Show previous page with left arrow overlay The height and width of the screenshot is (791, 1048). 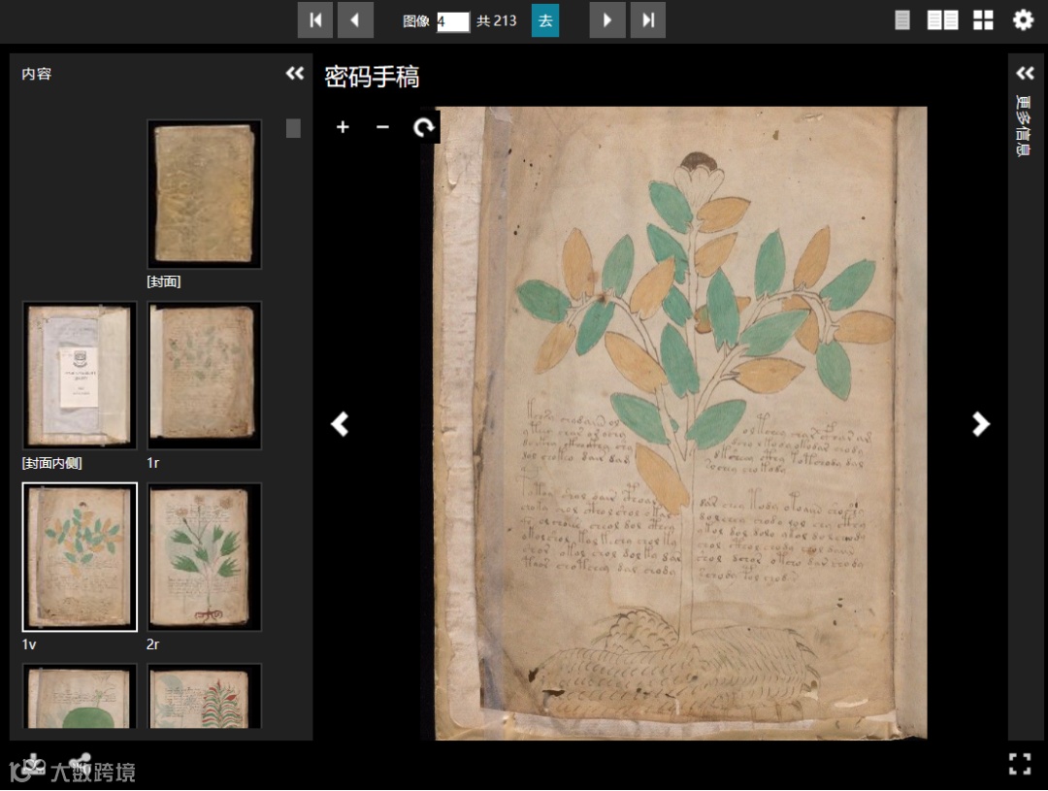pyautogui.click(x=341, y=424)
